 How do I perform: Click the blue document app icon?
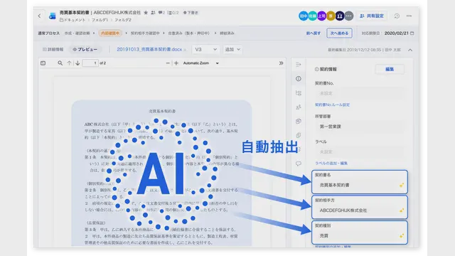click(x=53, y=16)
